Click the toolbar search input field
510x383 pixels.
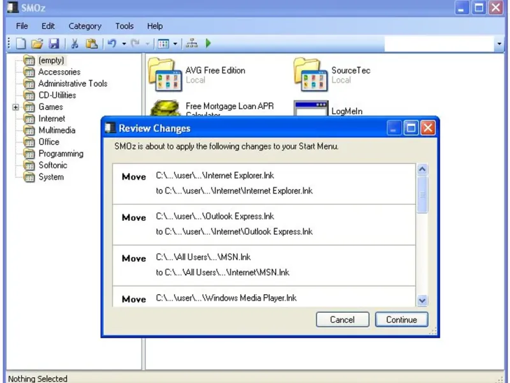coord(440,43)
